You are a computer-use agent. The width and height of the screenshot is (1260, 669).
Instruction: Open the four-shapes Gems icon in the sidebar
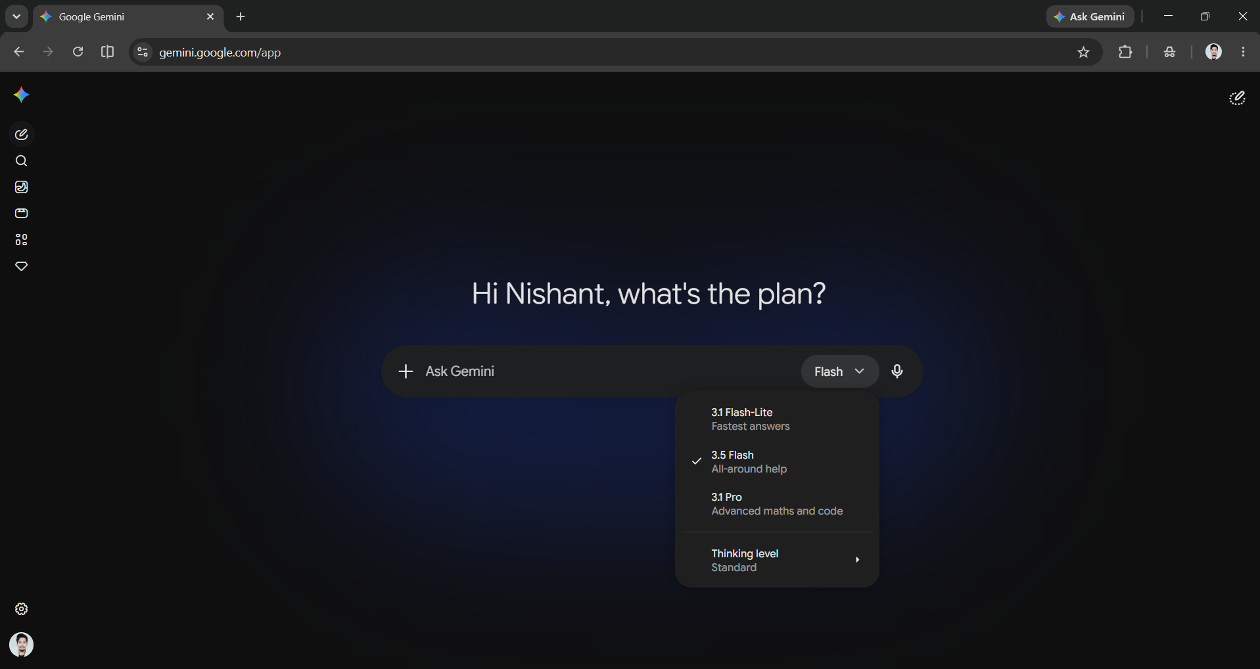[21, 240]
